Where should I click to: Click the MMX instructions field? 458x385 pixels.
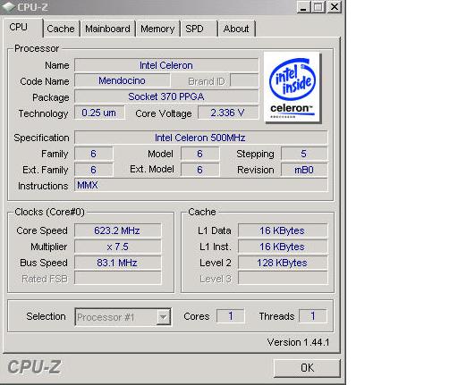coord(200,185)
